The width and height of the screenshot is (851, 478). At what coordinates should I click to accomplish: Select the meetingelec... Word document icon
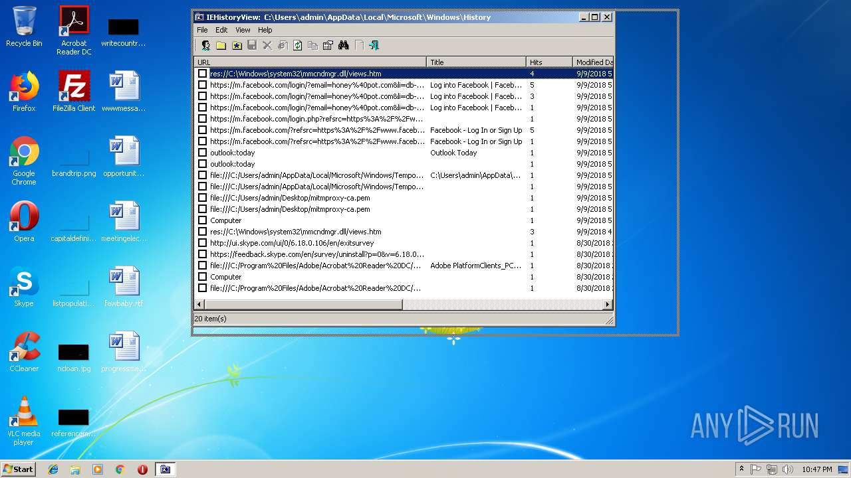click(x=124, y=222)
